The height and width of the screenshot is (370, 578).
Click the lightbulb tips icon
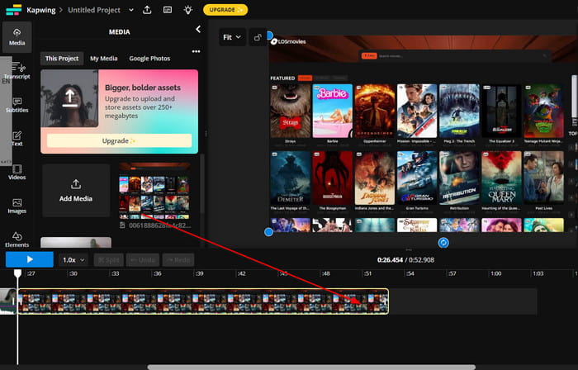(x=188, y=10)
